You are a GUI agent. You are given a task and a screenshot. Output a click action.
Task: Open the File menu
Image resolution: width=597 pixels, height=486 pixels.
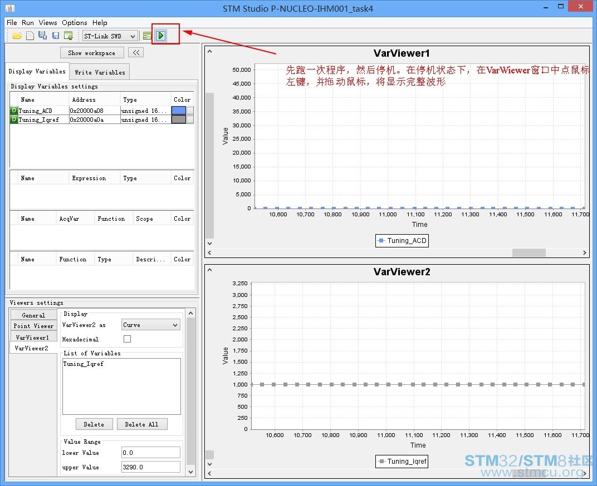[x=12, y=22]
